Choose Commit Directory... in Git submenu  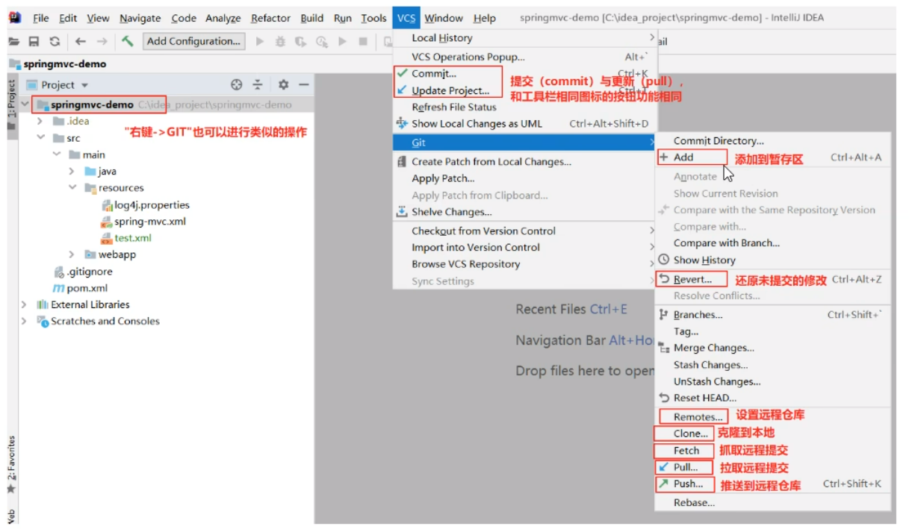click(773, 141)
